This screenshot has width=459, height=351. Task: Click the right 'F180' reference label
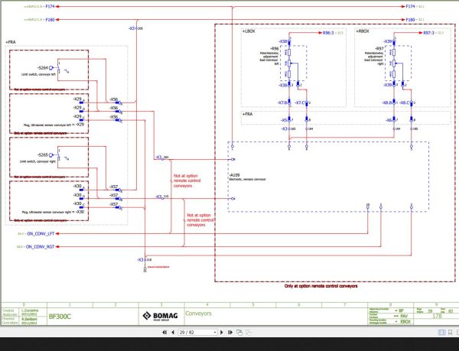tap(410, 20)
